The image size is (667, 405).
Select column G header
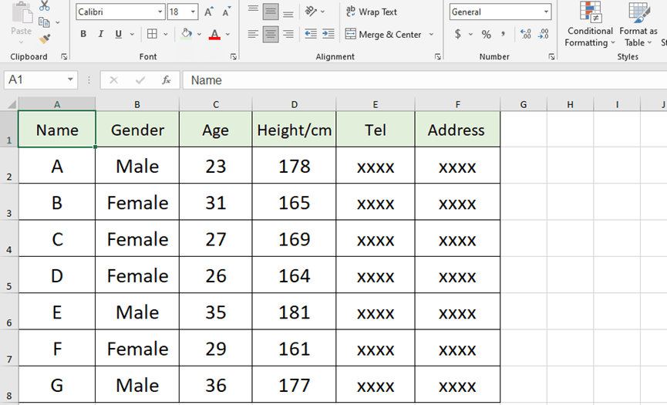(x=524, y=104)
